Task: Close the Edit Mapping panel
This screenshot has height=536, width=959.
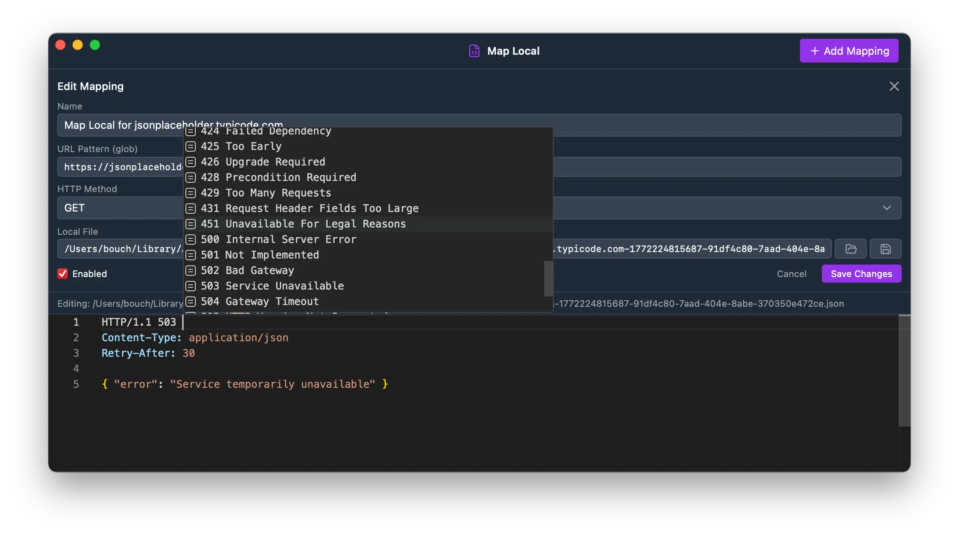Action: pyautogui.click(x=894, y=86)
